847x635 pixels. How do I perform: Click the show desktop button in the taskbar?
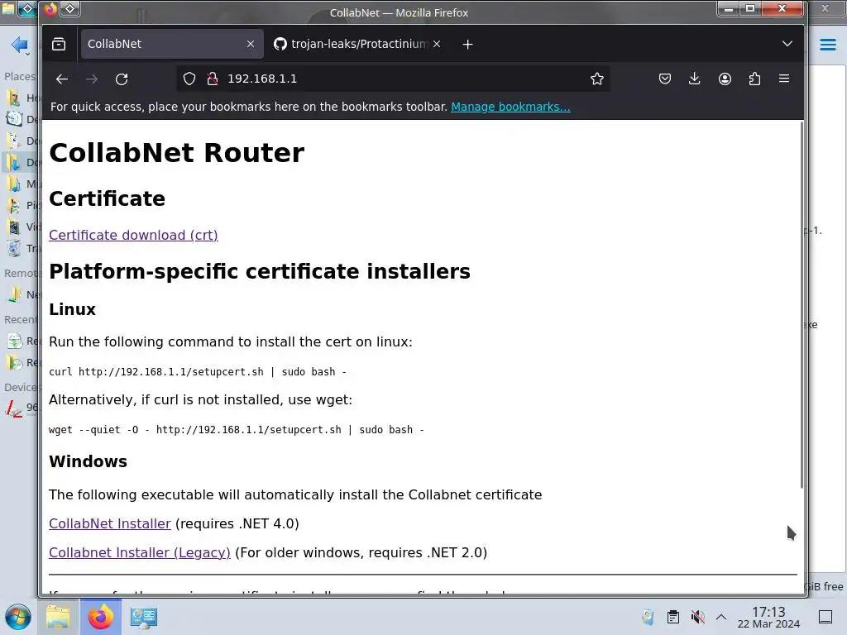pos(825,617)
